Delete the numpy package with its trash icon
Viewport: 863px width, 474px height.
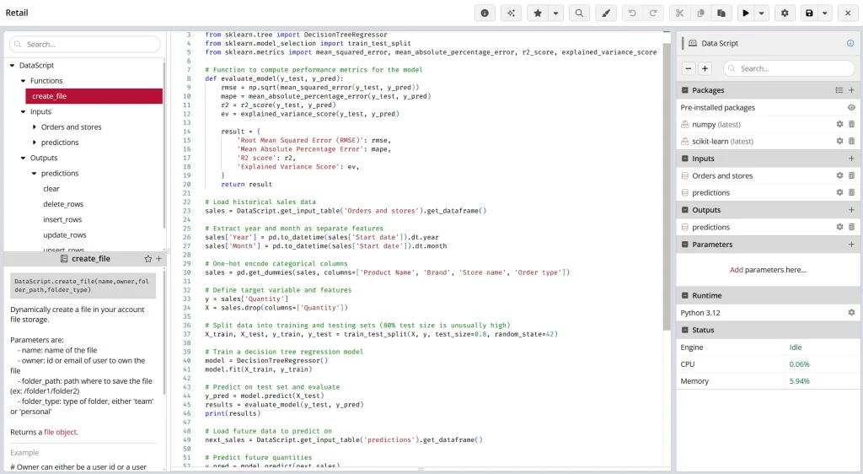pyautogui.click(x=851, y=125)
